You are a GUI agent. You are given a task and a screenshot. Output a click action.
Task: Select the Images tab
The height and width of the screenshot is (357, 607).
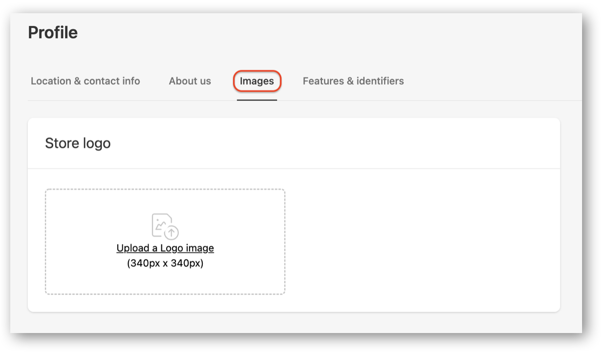click(257, 81)
